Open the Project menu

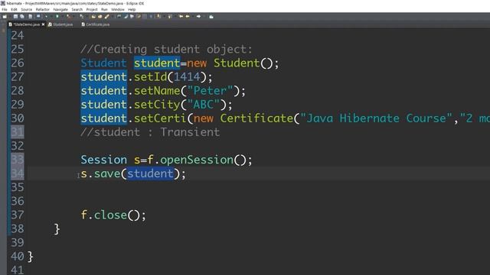point(92,10)
